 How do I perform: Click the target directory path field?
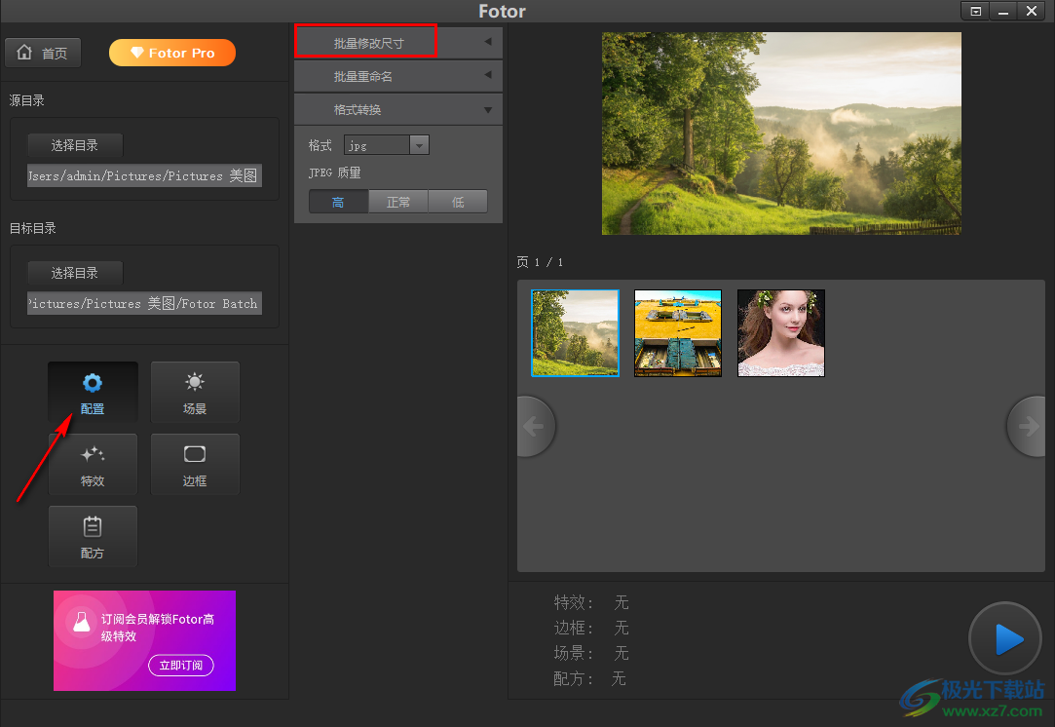(x=144, y=304)
